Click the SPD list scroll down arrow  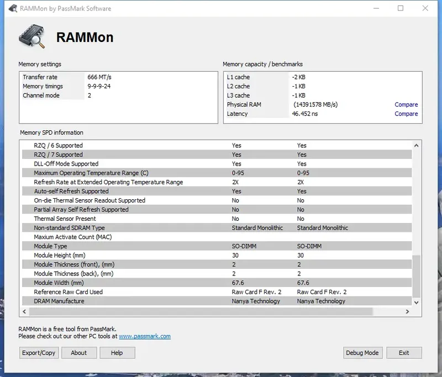pos(416,302)
